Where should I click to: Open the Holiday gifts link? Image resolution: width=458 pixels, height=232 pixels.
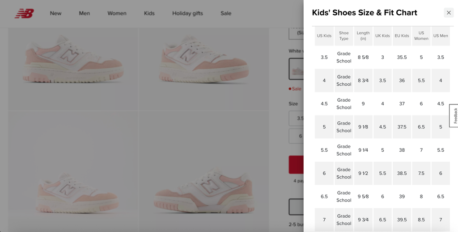click(x=187, y=13)
